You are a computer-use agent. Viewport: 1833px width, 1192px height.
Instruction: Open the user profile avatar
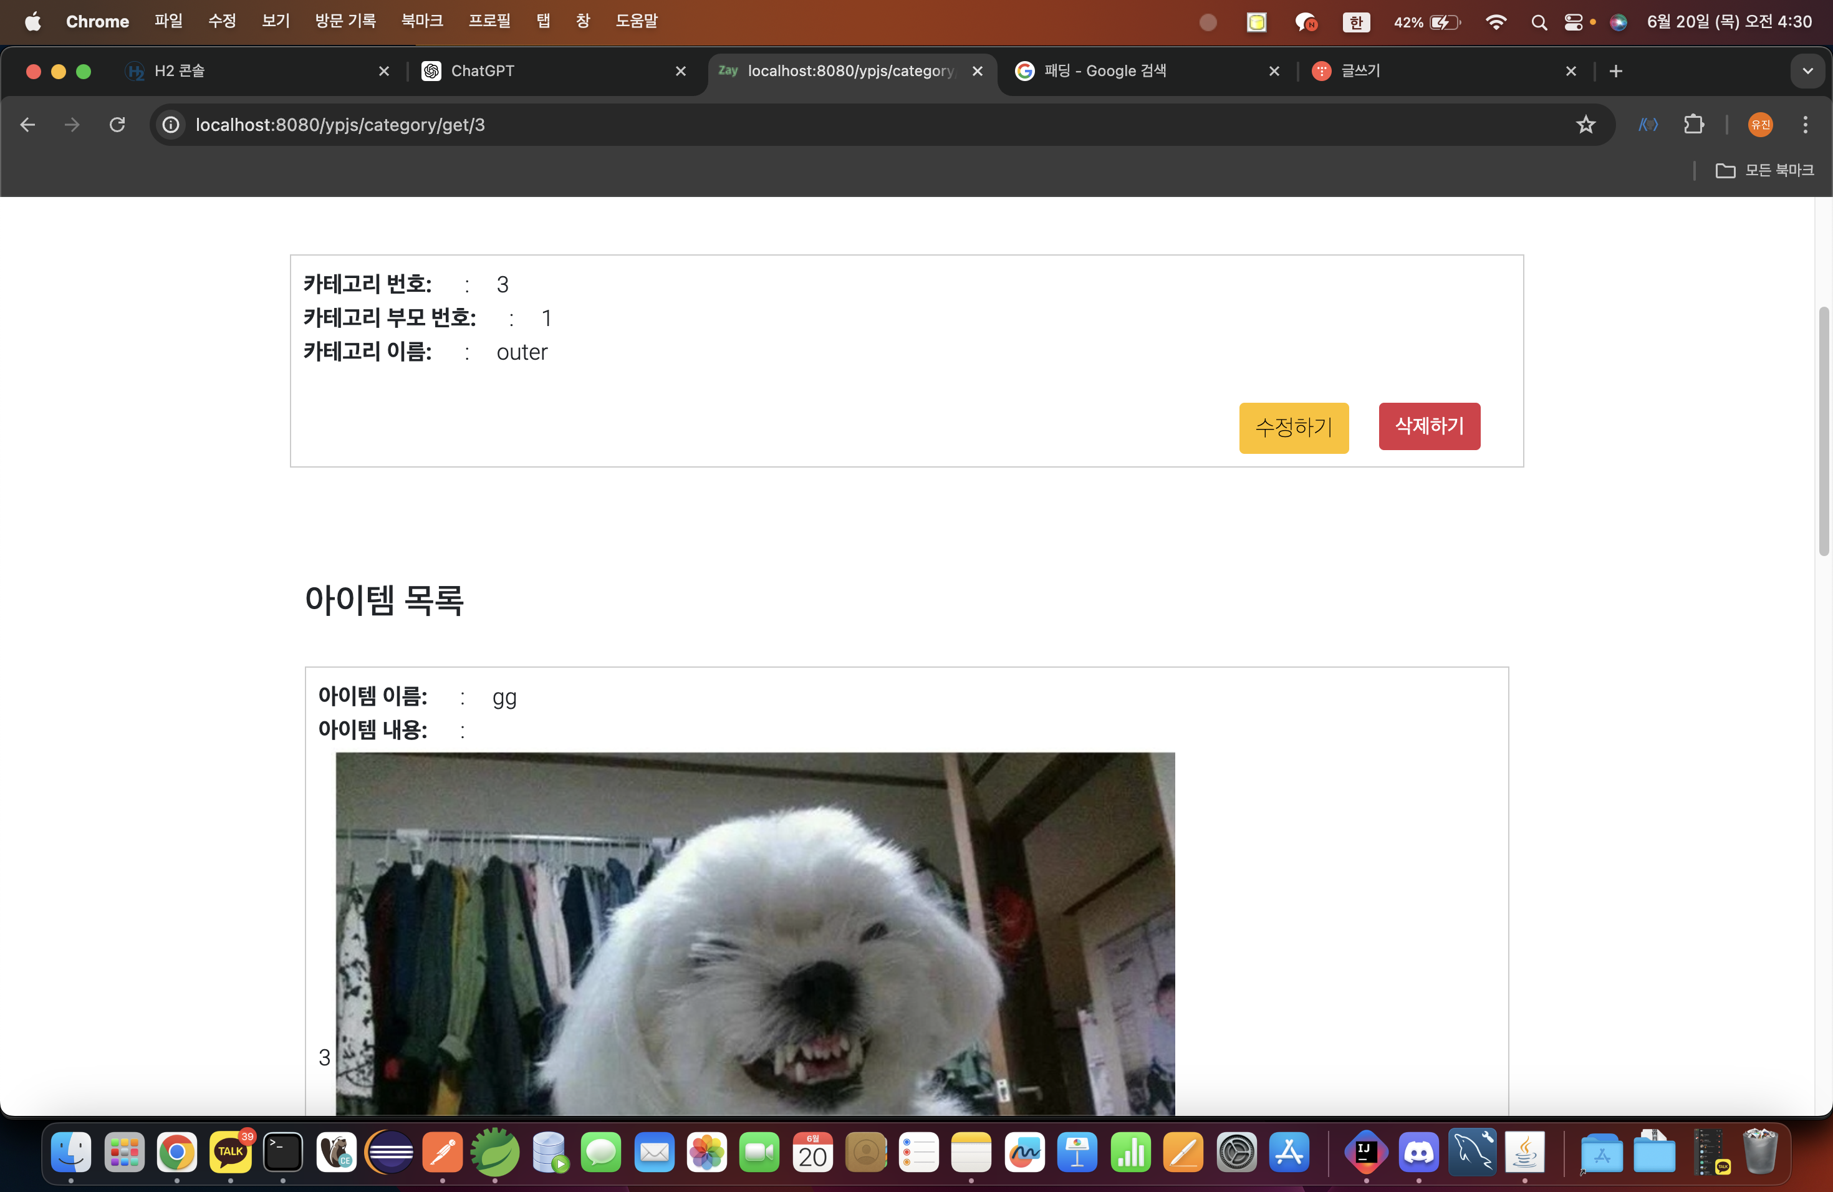(1760, 125)
